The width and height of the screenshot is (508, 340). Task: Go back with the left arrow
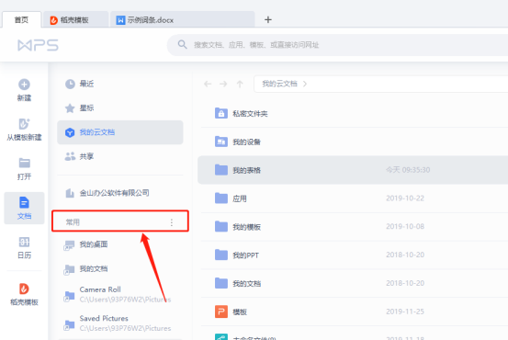208,85
